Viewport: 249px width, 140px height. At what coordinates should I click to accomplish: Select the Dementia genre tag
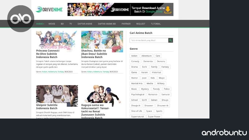pyautogui.click(x=148, y=61)
